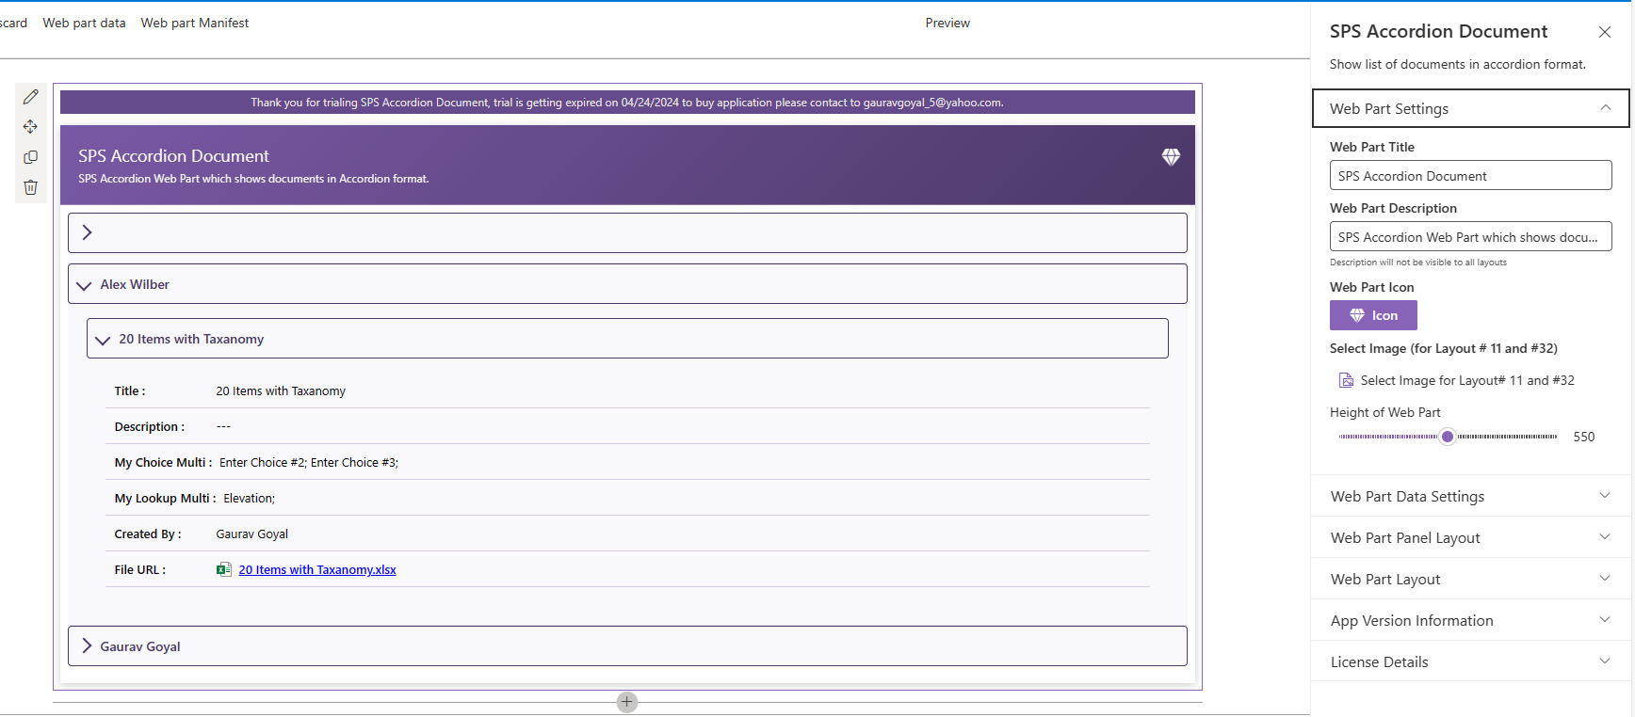Click the edit web part pencil icon
This screenshot has height=717, width=1635.
pos(31,97)
